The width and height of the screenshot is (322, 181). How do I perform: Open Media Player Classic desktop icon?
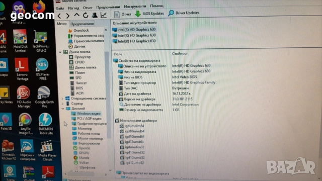(x=47, y=151)
